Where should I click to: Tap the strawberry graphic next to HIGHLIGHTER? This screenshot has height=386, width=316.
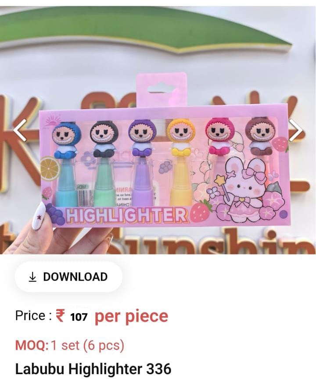pos(201,211)
